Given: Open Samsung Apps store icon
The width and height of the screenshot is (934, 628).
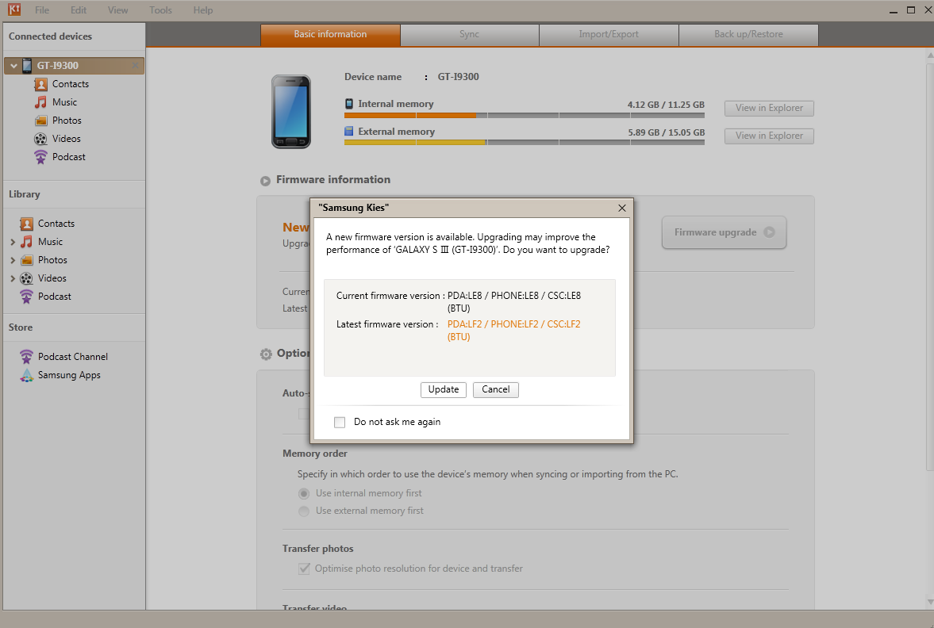Looking at the screenshot, I should click(27, 375).
